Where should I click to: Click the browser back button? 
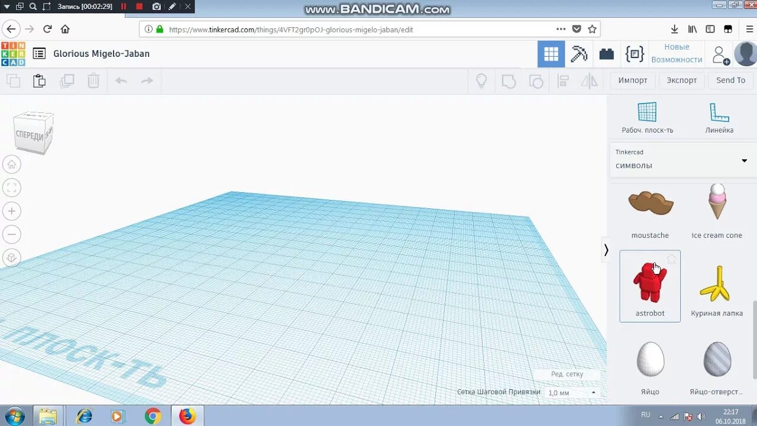click(11, 29)
